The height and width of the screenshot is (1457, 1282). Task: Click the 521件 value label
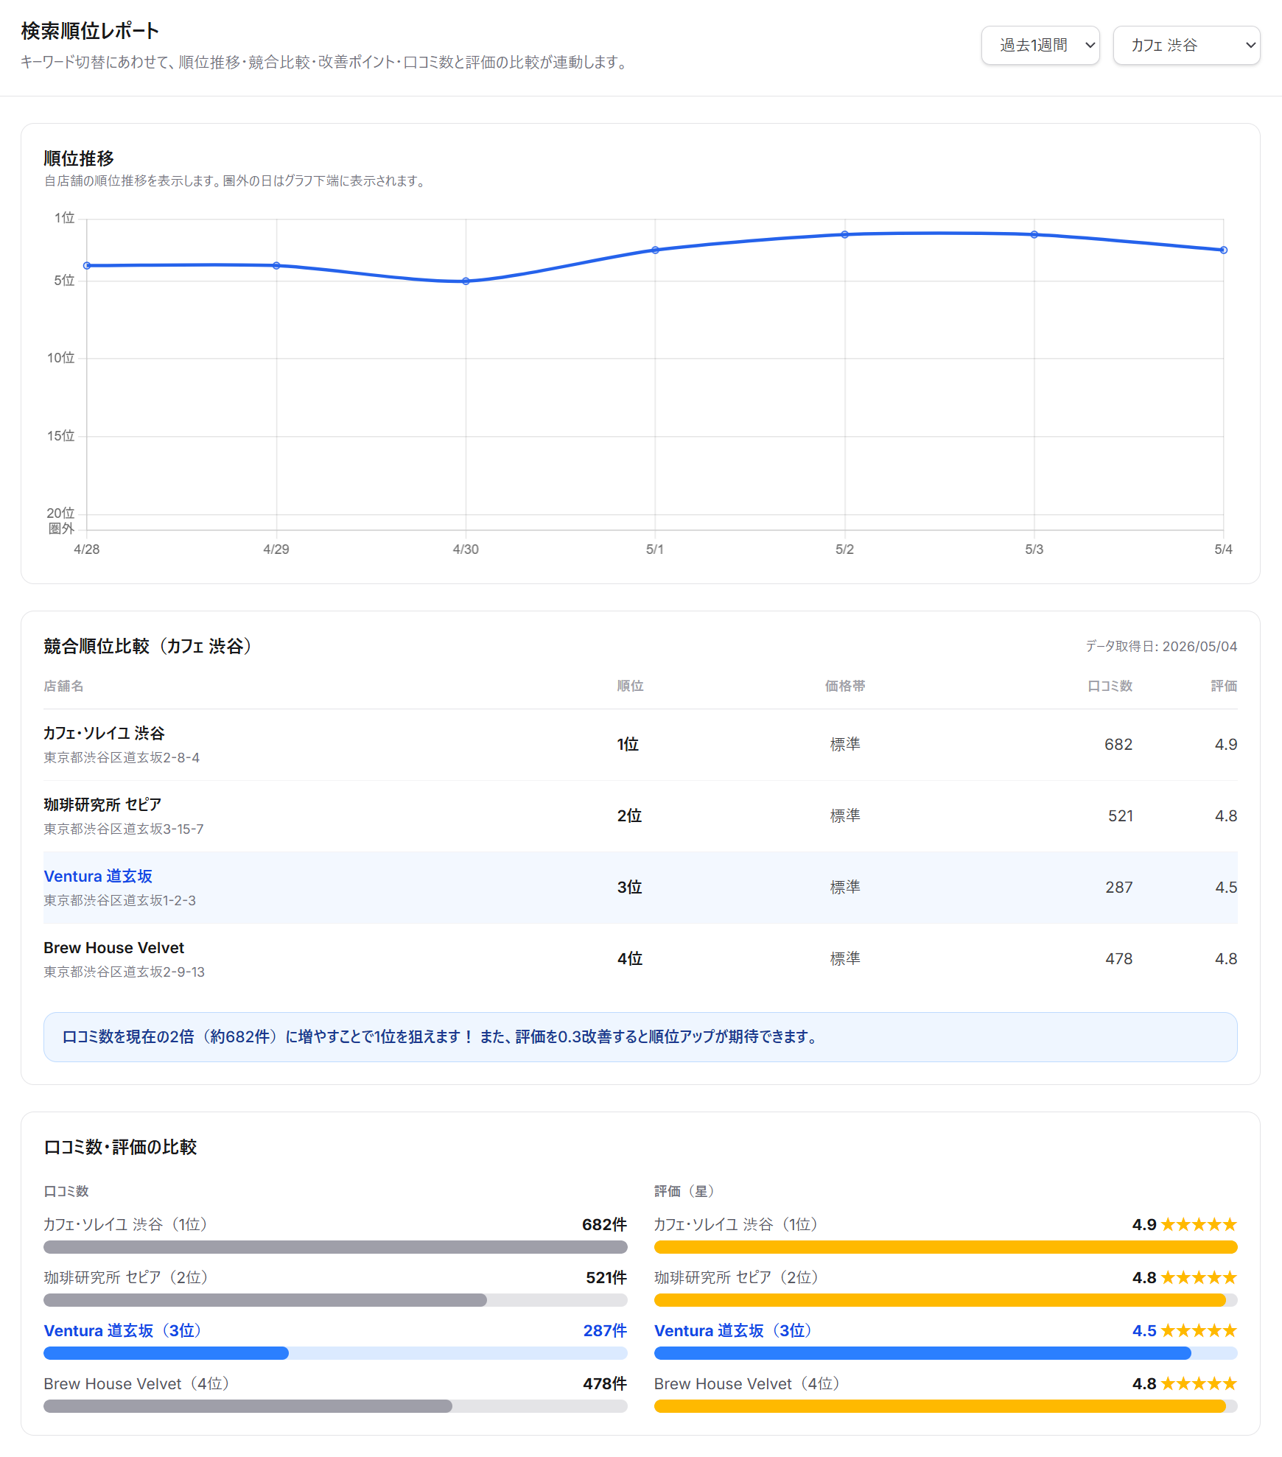(606, 1278)
